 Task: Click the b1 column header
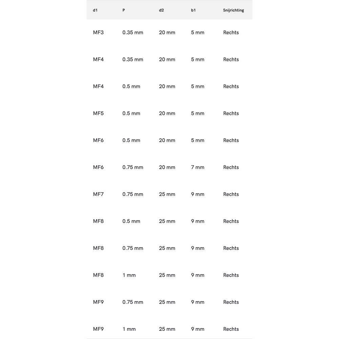pyautogui.click(x=193, y=10)
